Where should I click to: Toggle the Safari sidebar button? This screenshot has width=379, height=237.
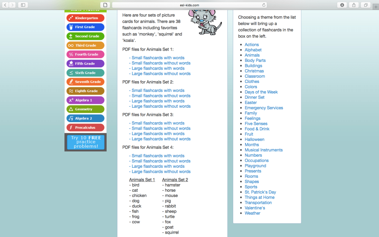[23, 5]
